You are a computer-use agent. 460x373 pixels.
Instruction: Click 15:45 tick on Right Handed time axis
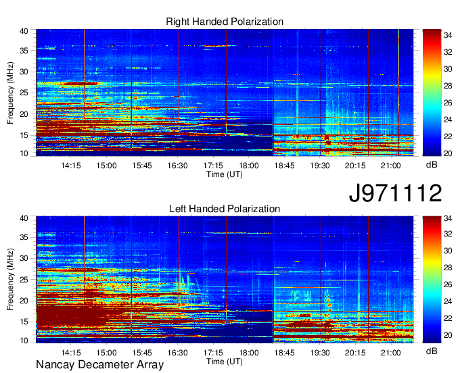pyautogui.click(x=141, y=166)
